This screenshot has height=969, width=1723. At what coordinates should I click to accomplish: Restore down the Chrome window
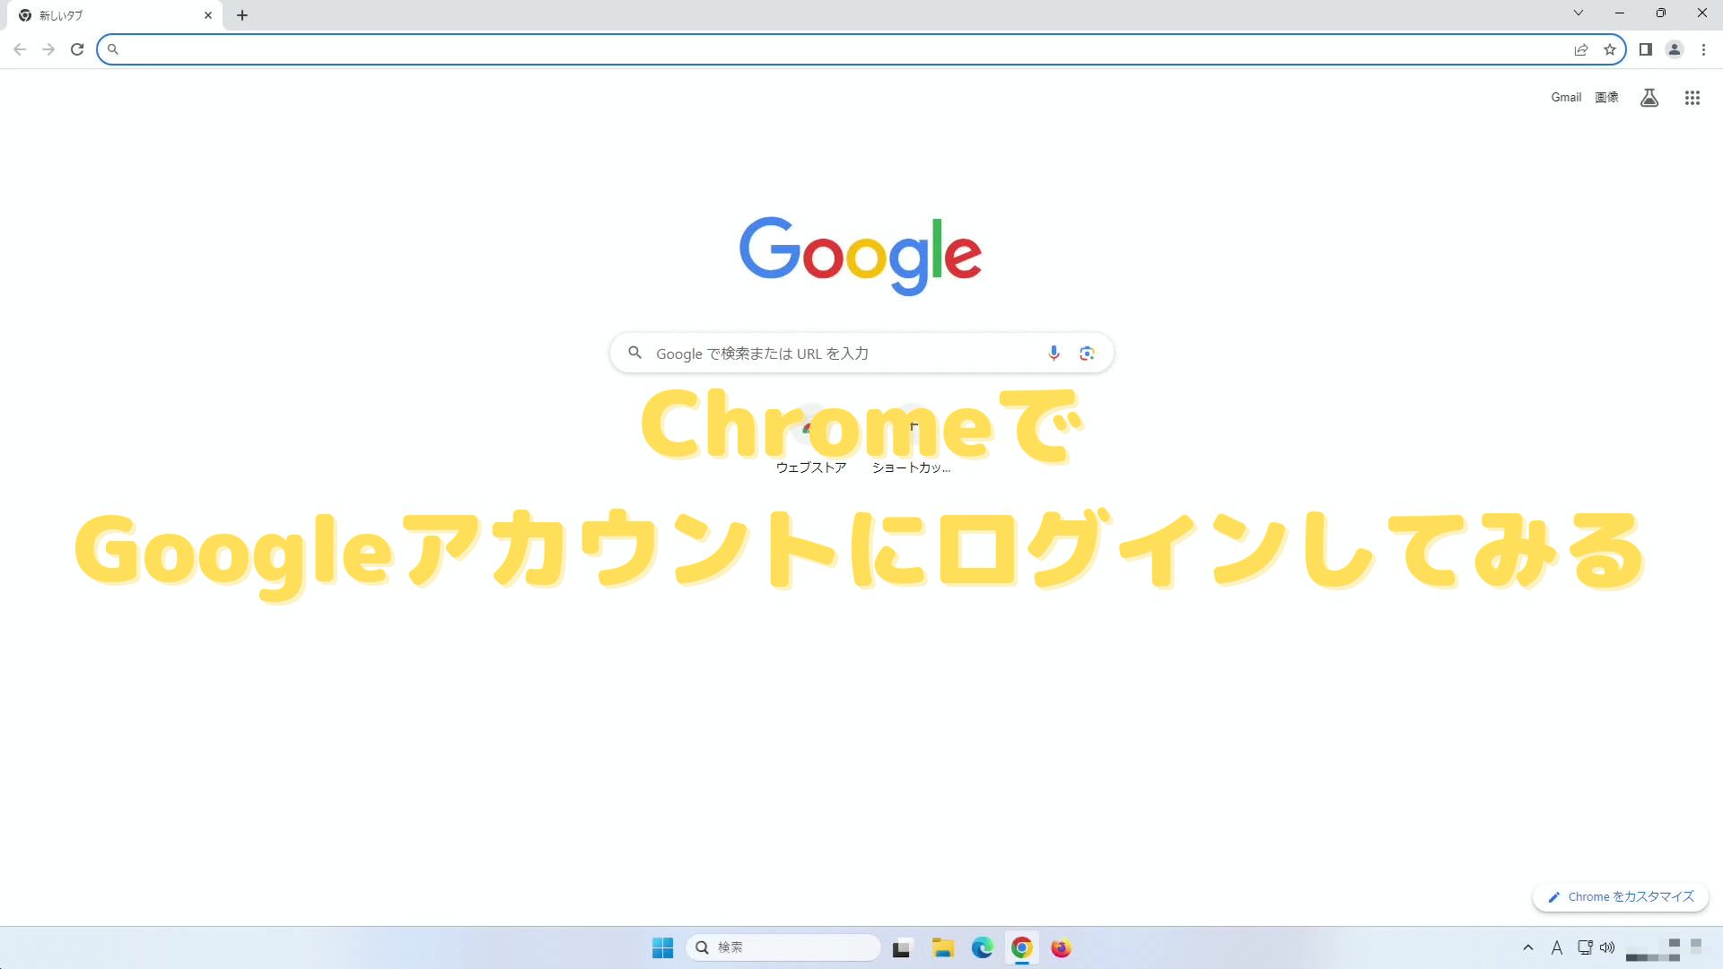[1661, 13]
